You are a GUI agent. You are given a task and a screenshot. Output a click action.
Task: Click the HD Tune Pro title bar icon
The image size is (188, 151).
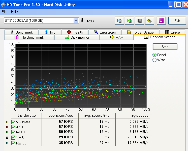(3, 5)
